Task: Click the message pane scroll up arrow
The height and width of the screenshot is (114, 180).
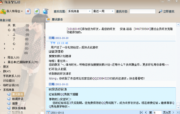Action: 178,24
